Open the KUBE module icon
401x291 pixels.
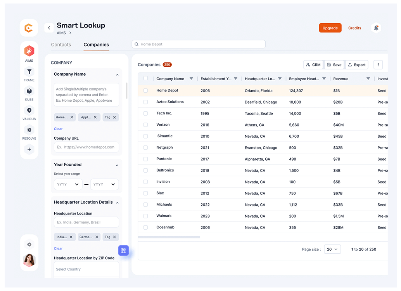(29, 91)
